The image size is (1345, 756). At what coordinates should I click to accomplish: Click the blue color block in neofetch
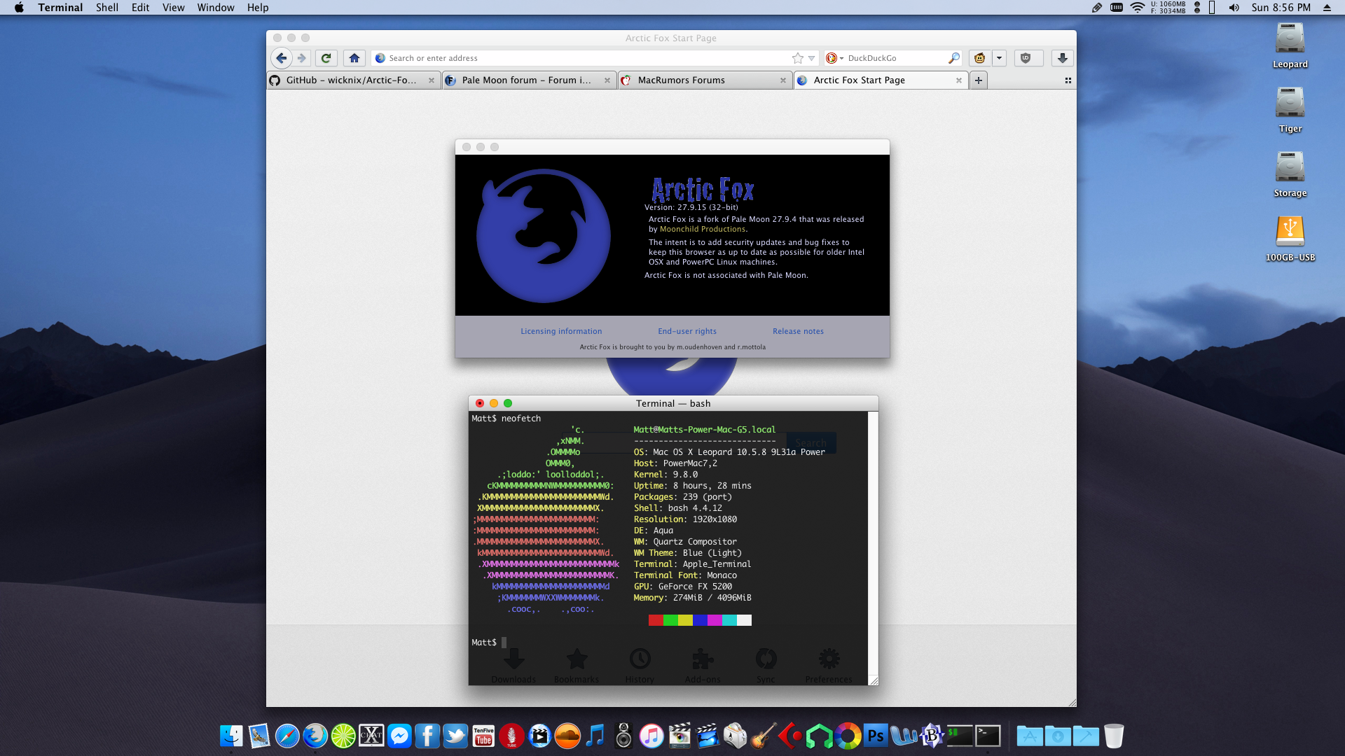tap(699, 620)
